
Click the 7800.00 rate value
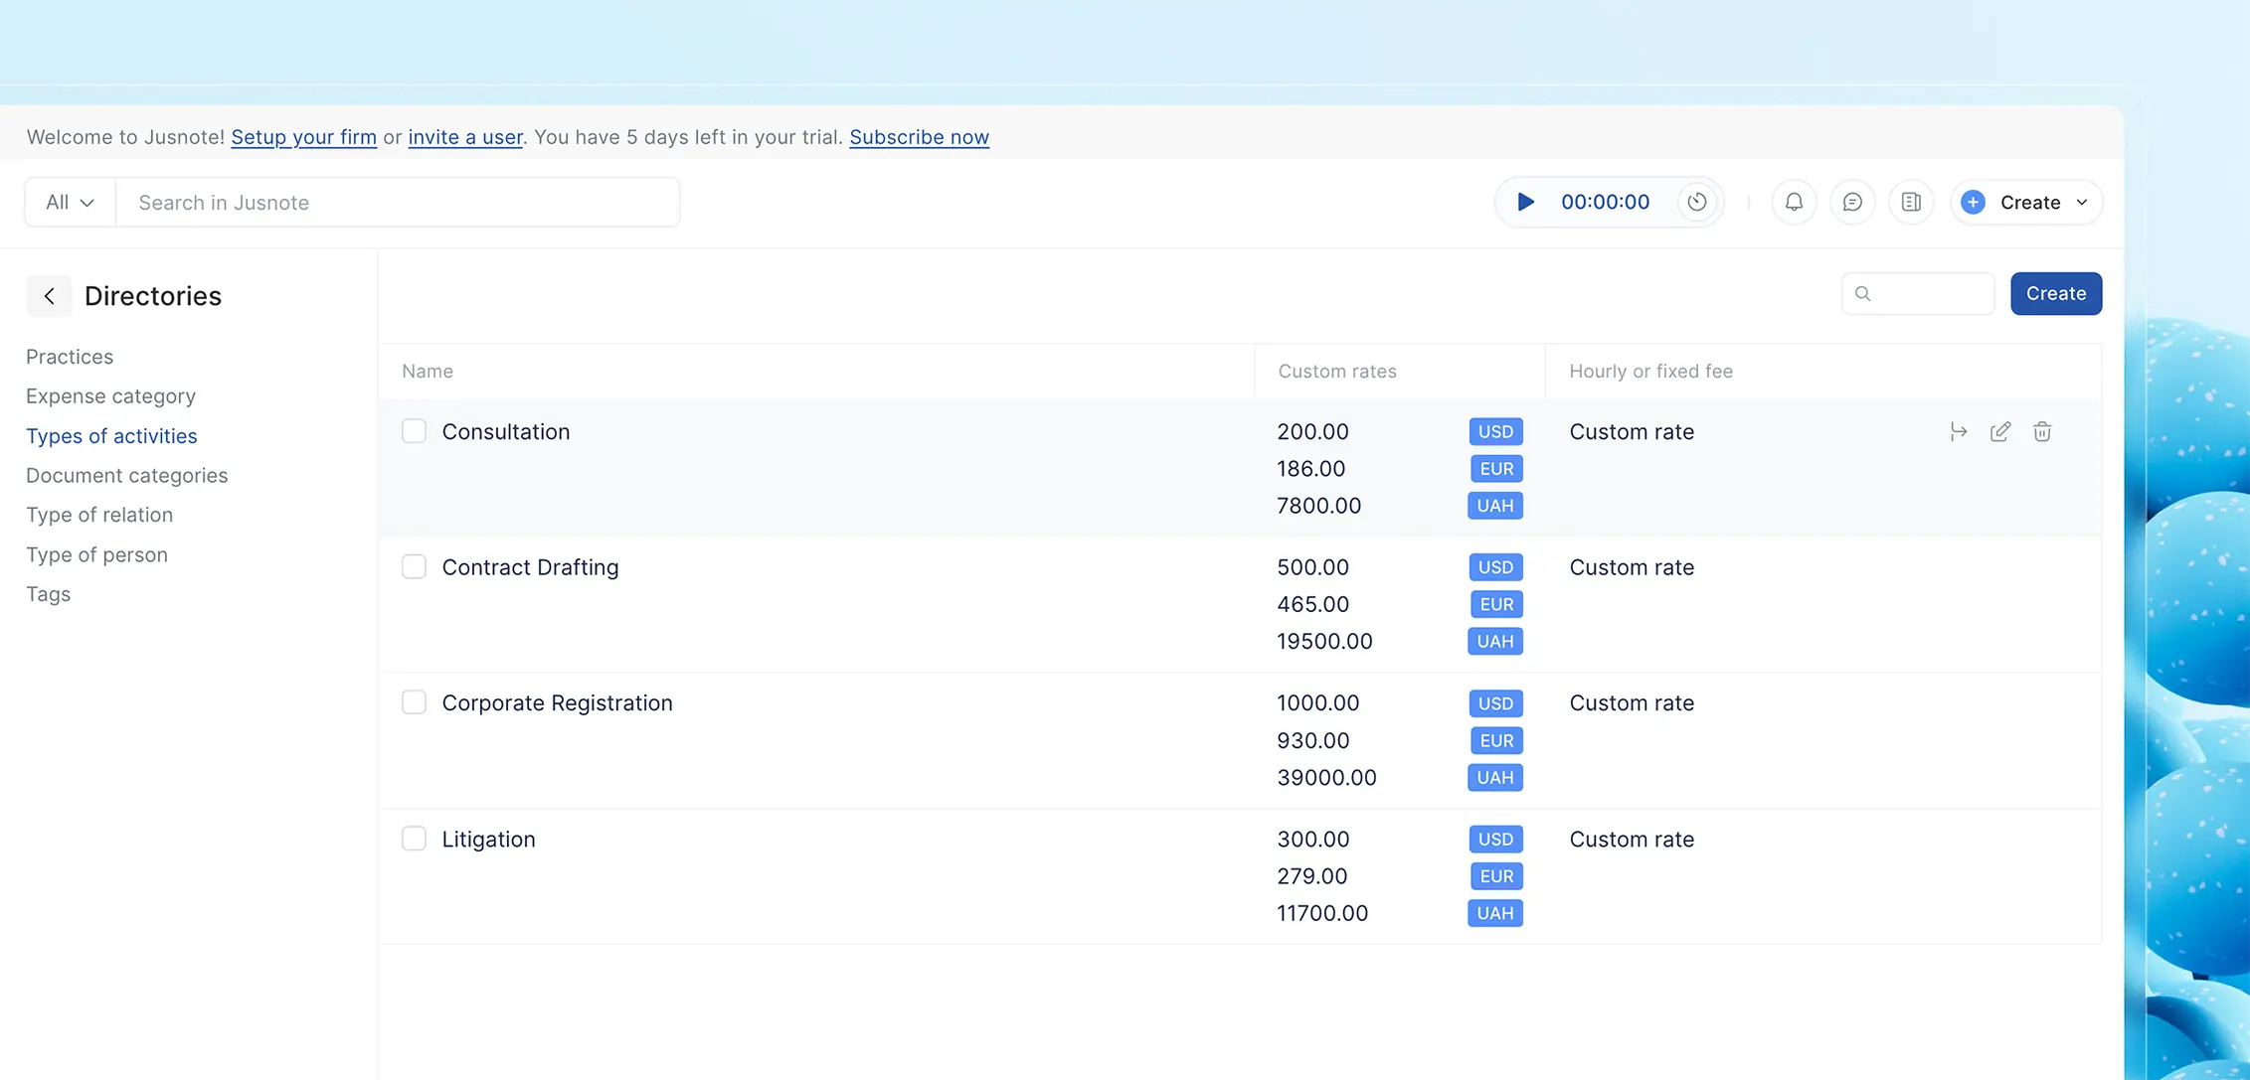[x=1318, y=506]
